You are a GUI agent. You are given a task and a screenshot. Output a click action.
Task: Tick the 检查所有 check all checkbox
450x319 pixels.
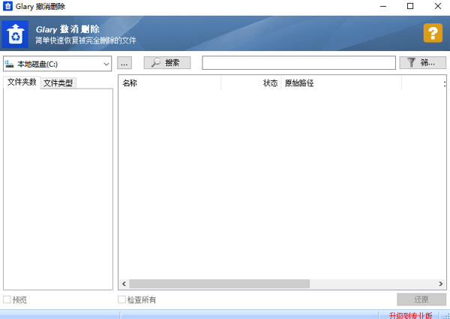pos(122,300)
